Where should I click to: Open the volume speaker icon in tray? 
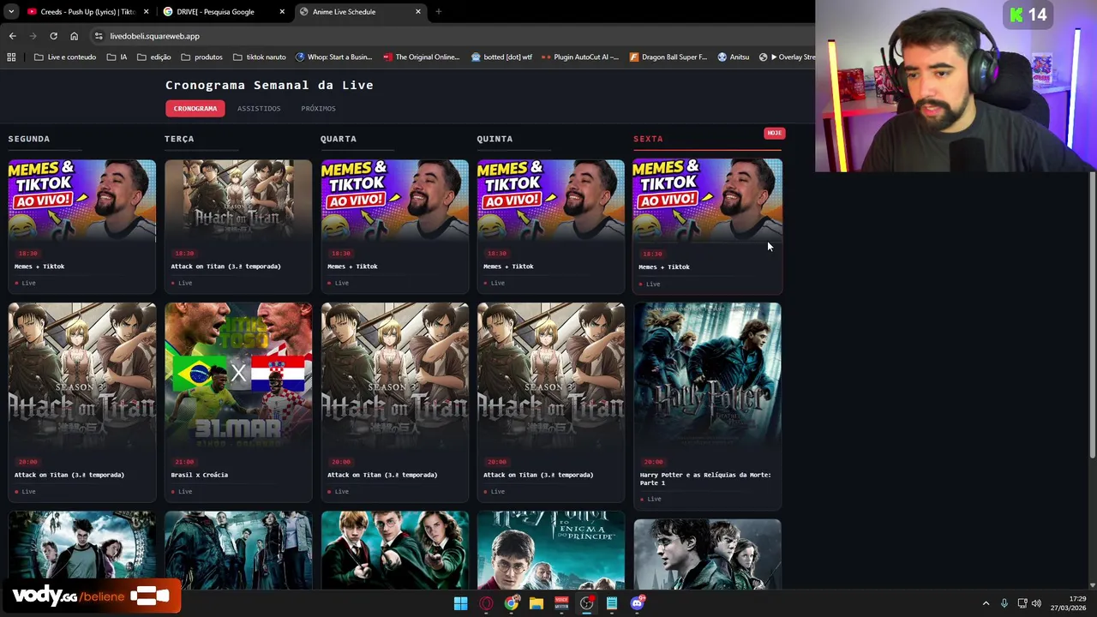point(1036,603)
